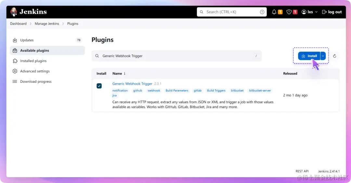351x183 pixels.
Task: Click the notification tag
Action: pos(120,91)
